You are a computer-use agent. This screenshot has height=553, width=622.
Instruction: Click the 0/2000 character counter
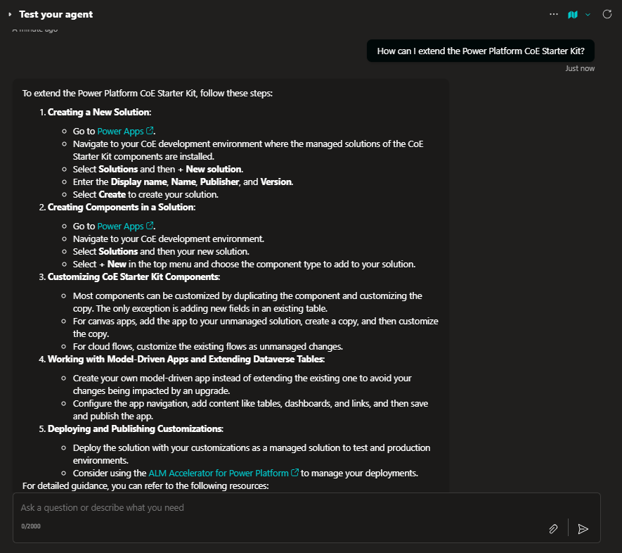(x=31, y=526)
